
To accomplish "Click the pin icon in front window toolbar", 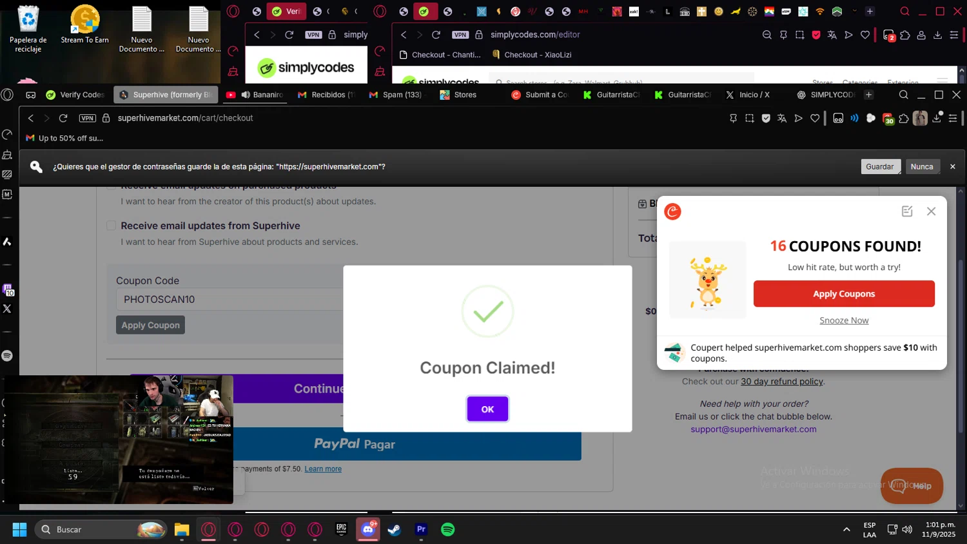I will click(733, 118).
